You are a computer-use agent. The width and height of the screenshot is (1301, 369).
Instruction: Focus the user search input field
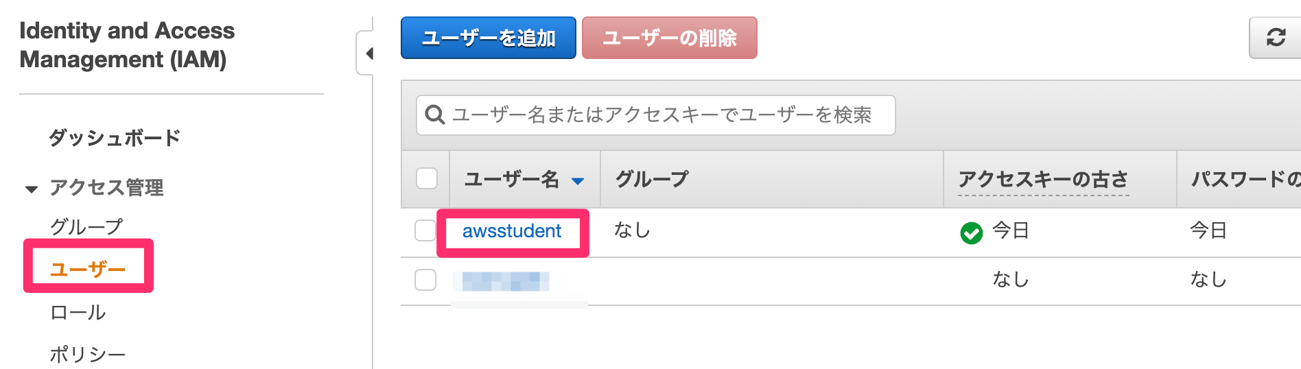655,115
